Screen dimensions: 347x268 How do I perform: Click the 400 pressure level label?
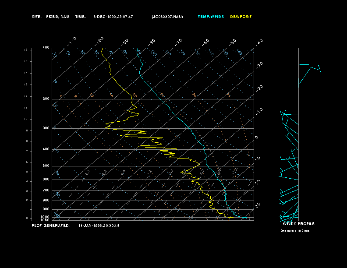coord(46,149)
